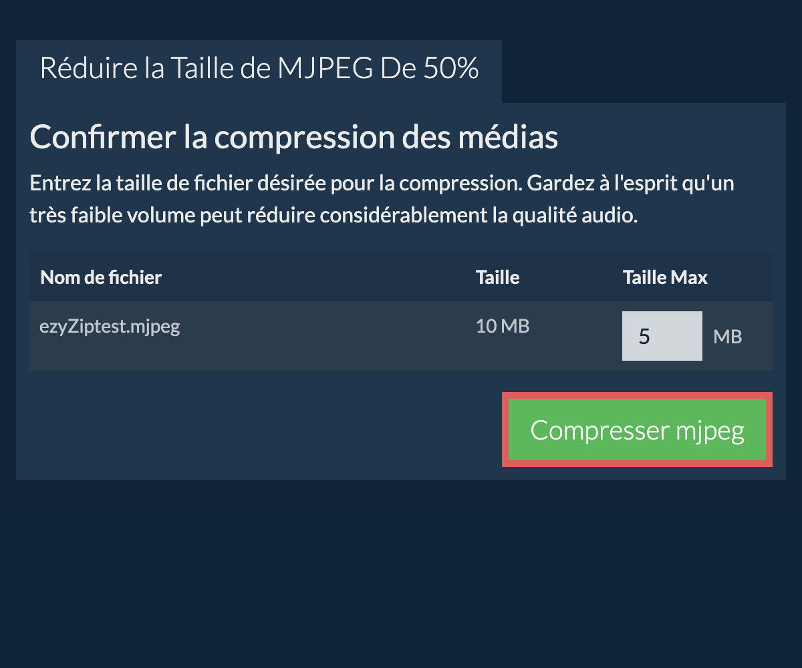Viewport: 802px width, 668px height.
Task: Click the Nom de fichier column header
Action: (101, 277)
